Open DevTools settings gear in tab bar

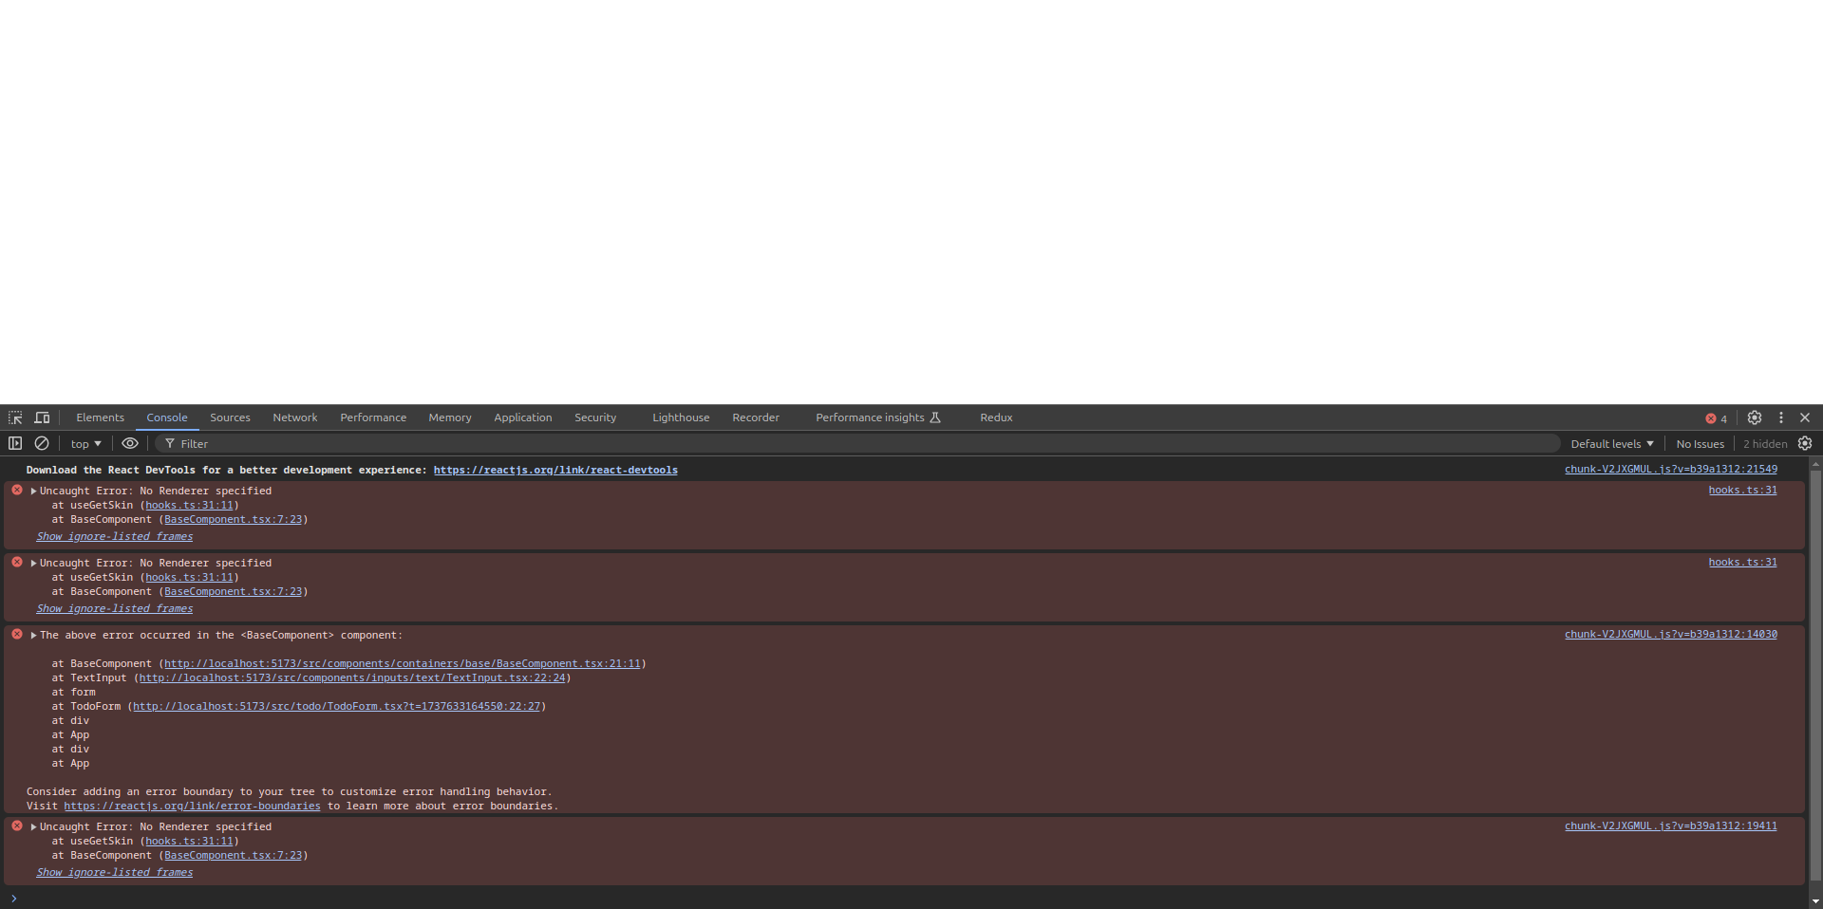tap(1755, 417)
